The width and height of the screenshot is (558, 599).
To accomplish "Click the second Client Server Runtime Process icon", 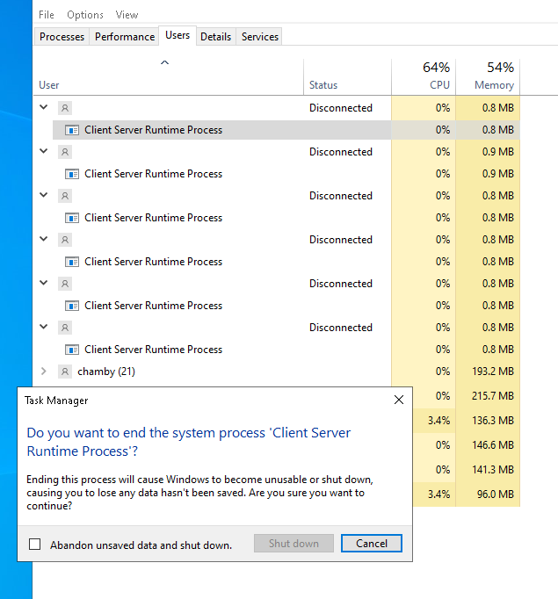I will [72, 174].
